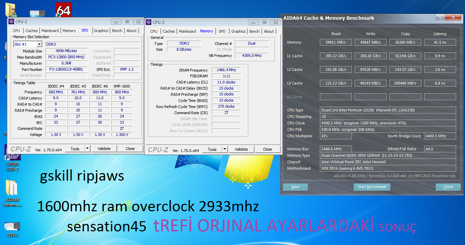
Task: Open the AIDA64 desktop shortcut icon
Action: pos(63,10)
